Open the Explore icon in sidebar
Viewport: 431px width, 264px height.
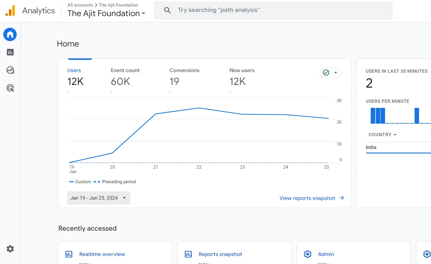click(x=10, y=70)
